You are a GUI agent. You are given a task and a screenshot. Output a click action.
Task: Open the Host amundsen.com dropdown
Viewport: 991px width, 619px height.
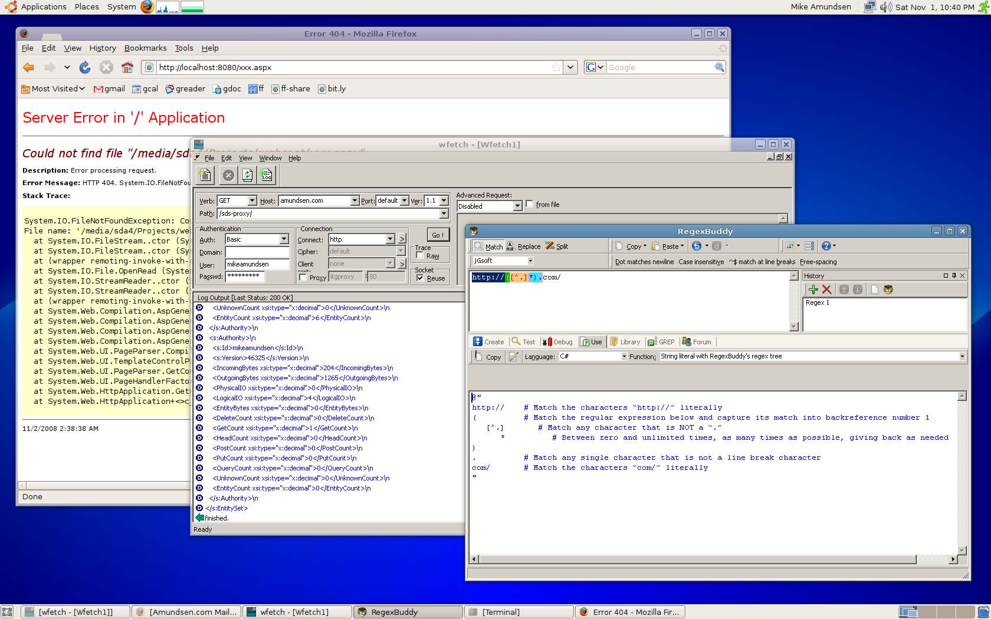[x=355, y=200]
